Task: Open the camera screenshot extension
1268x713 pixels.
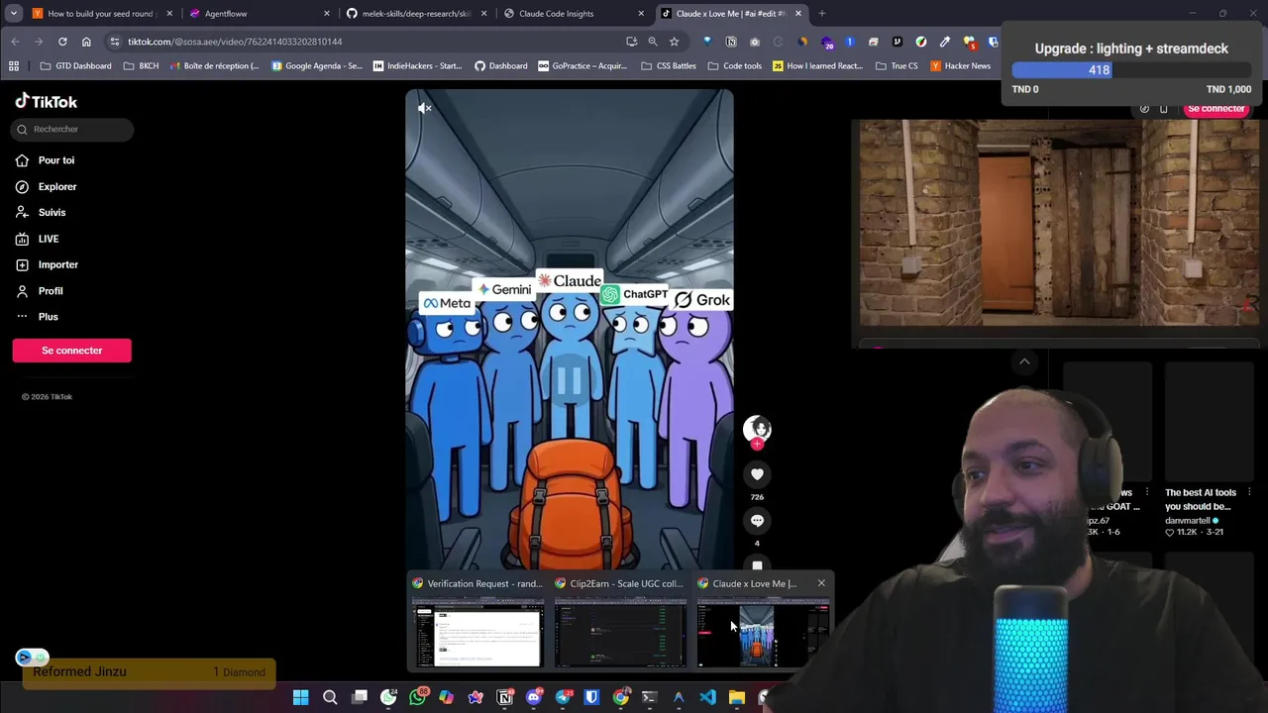Action: [755, 42]
